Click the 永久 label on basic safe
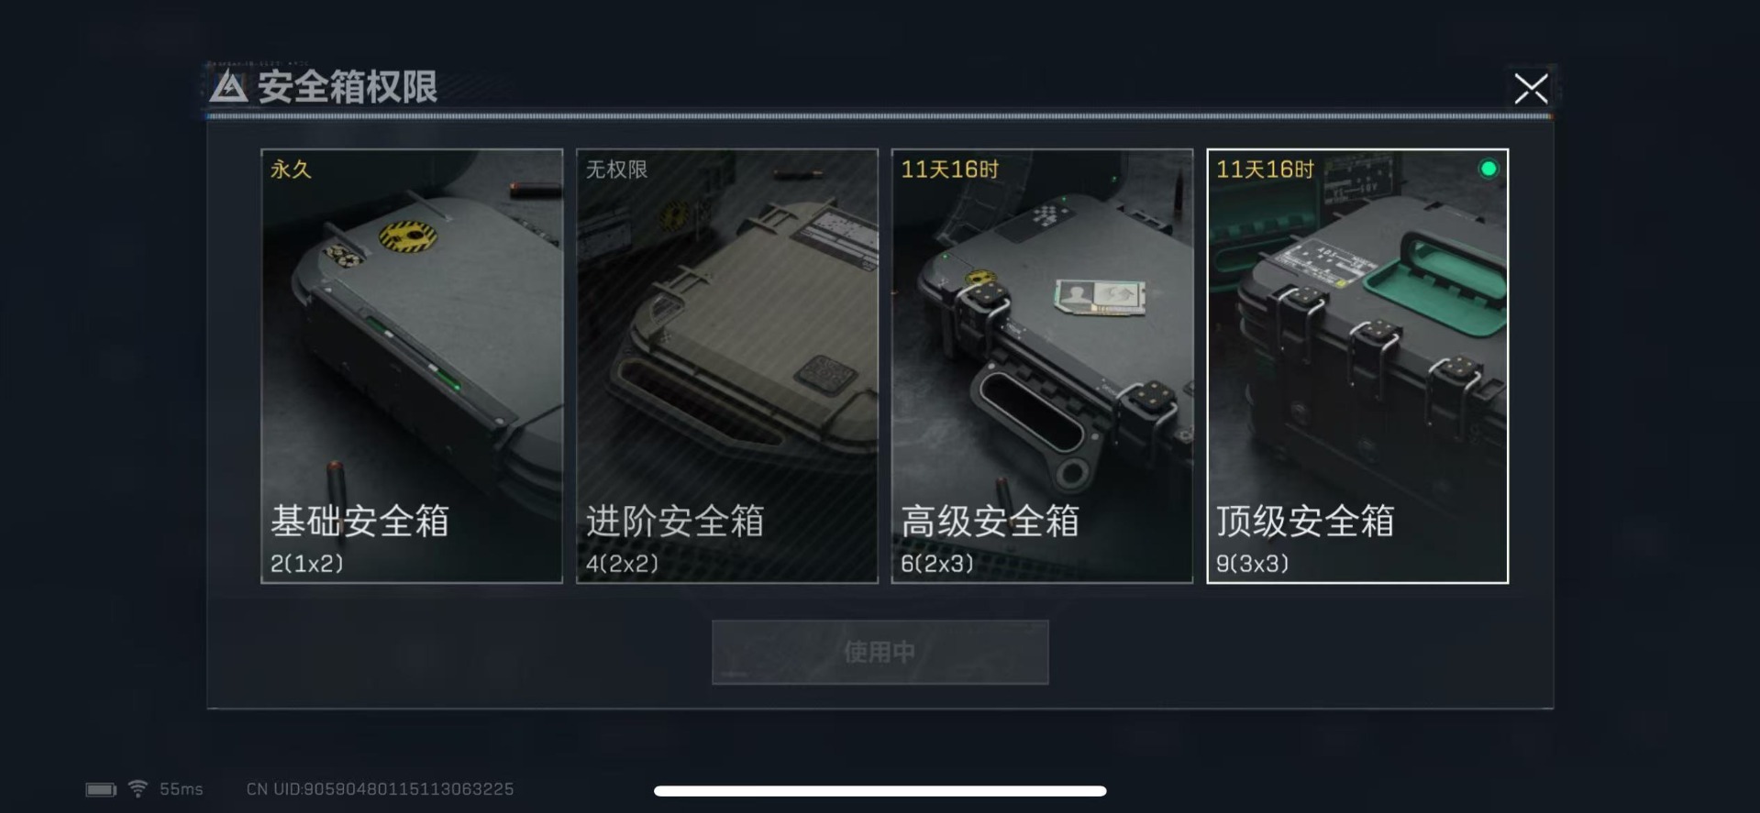Viewport: 1760px width, 813px height. point(291,170)
